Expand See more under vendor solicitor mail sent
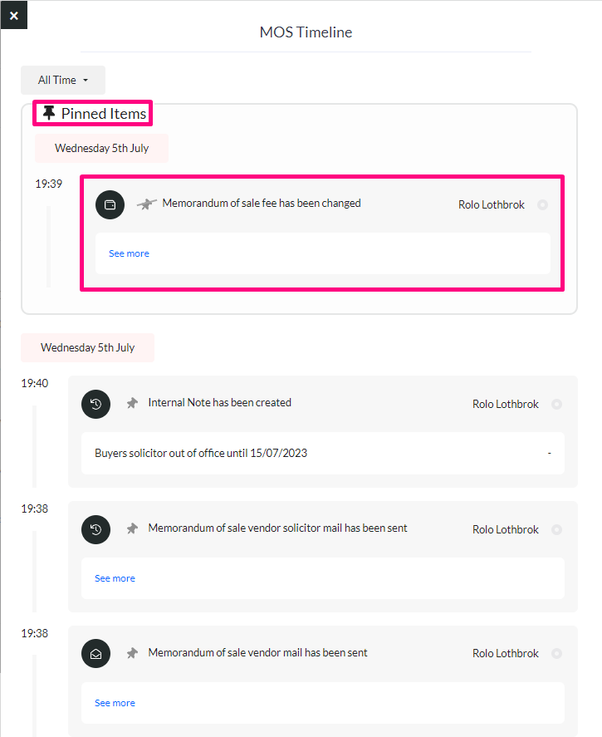This screenshot has height=737, width=602. tap(115, 578)
